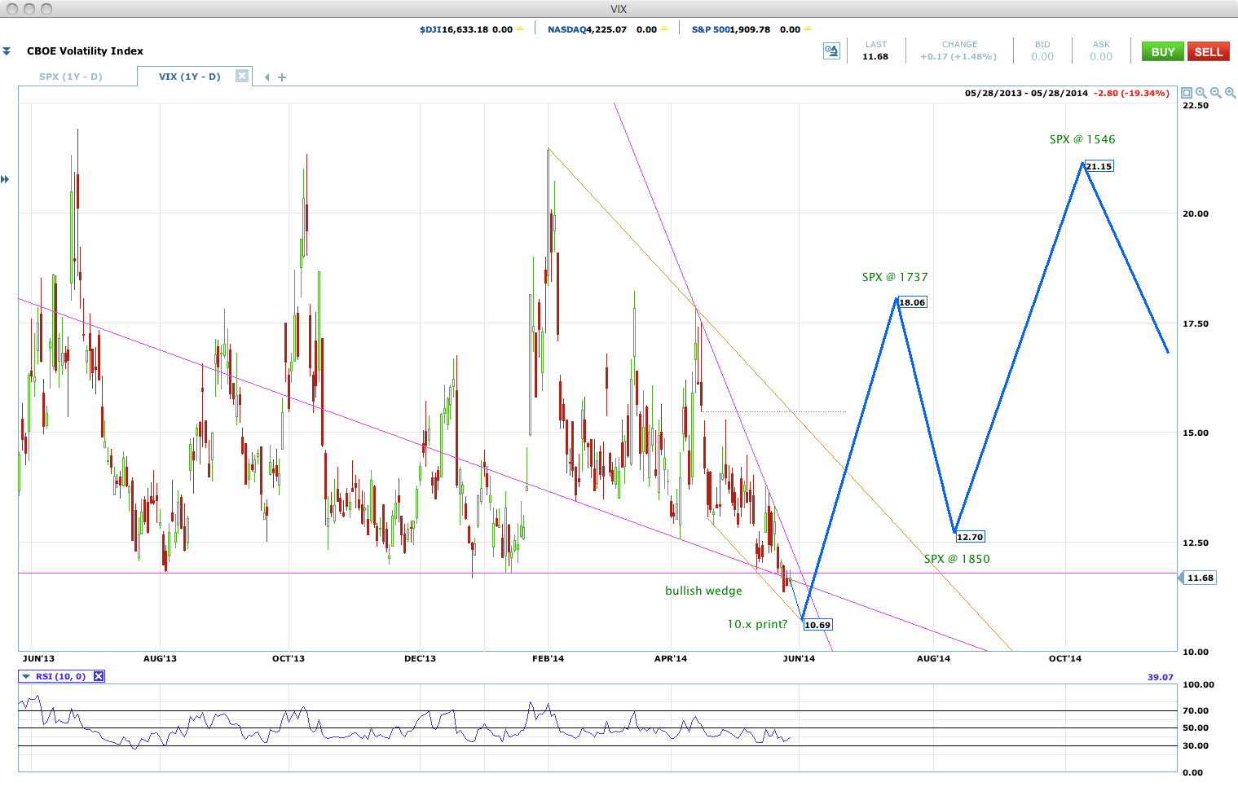1238x800 pixels.
Task: Add a new chart tab with plus icon
Action: click(x=282, y=77)
